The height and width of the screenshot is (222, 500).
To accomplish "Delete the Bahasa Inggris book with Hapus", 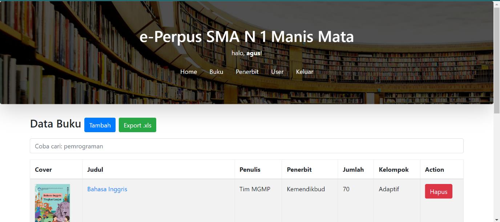I will coord(438,192).
